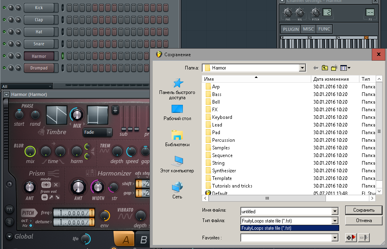Screen dimensions: 387x249
Task: Open Quick access panel location
Action: (x=177, y=89)
